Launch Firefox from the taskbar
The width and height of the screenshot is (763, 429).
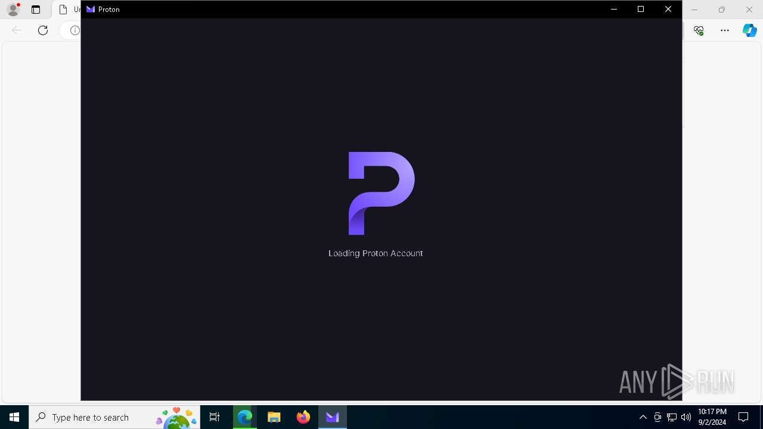pos(303,417)
